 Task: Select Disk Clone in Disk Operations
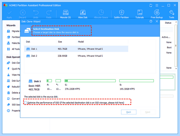click(x=13, y=63)
